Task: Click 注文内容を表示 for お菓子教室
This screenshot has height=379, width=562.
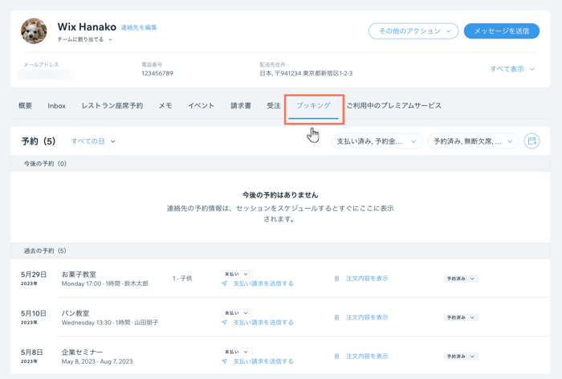Action: [367, 279]
